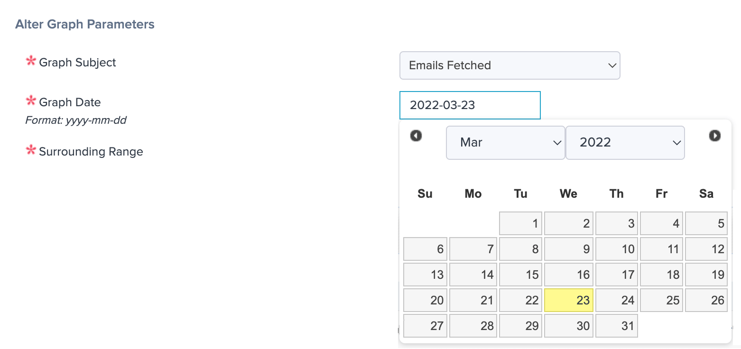Open the year selector showing 2022
The height and width of the screenshot is (349, 741).
coord(625,142)
